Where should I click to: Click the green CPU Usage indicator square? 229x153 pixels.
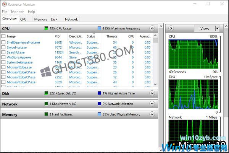(46, 28)
